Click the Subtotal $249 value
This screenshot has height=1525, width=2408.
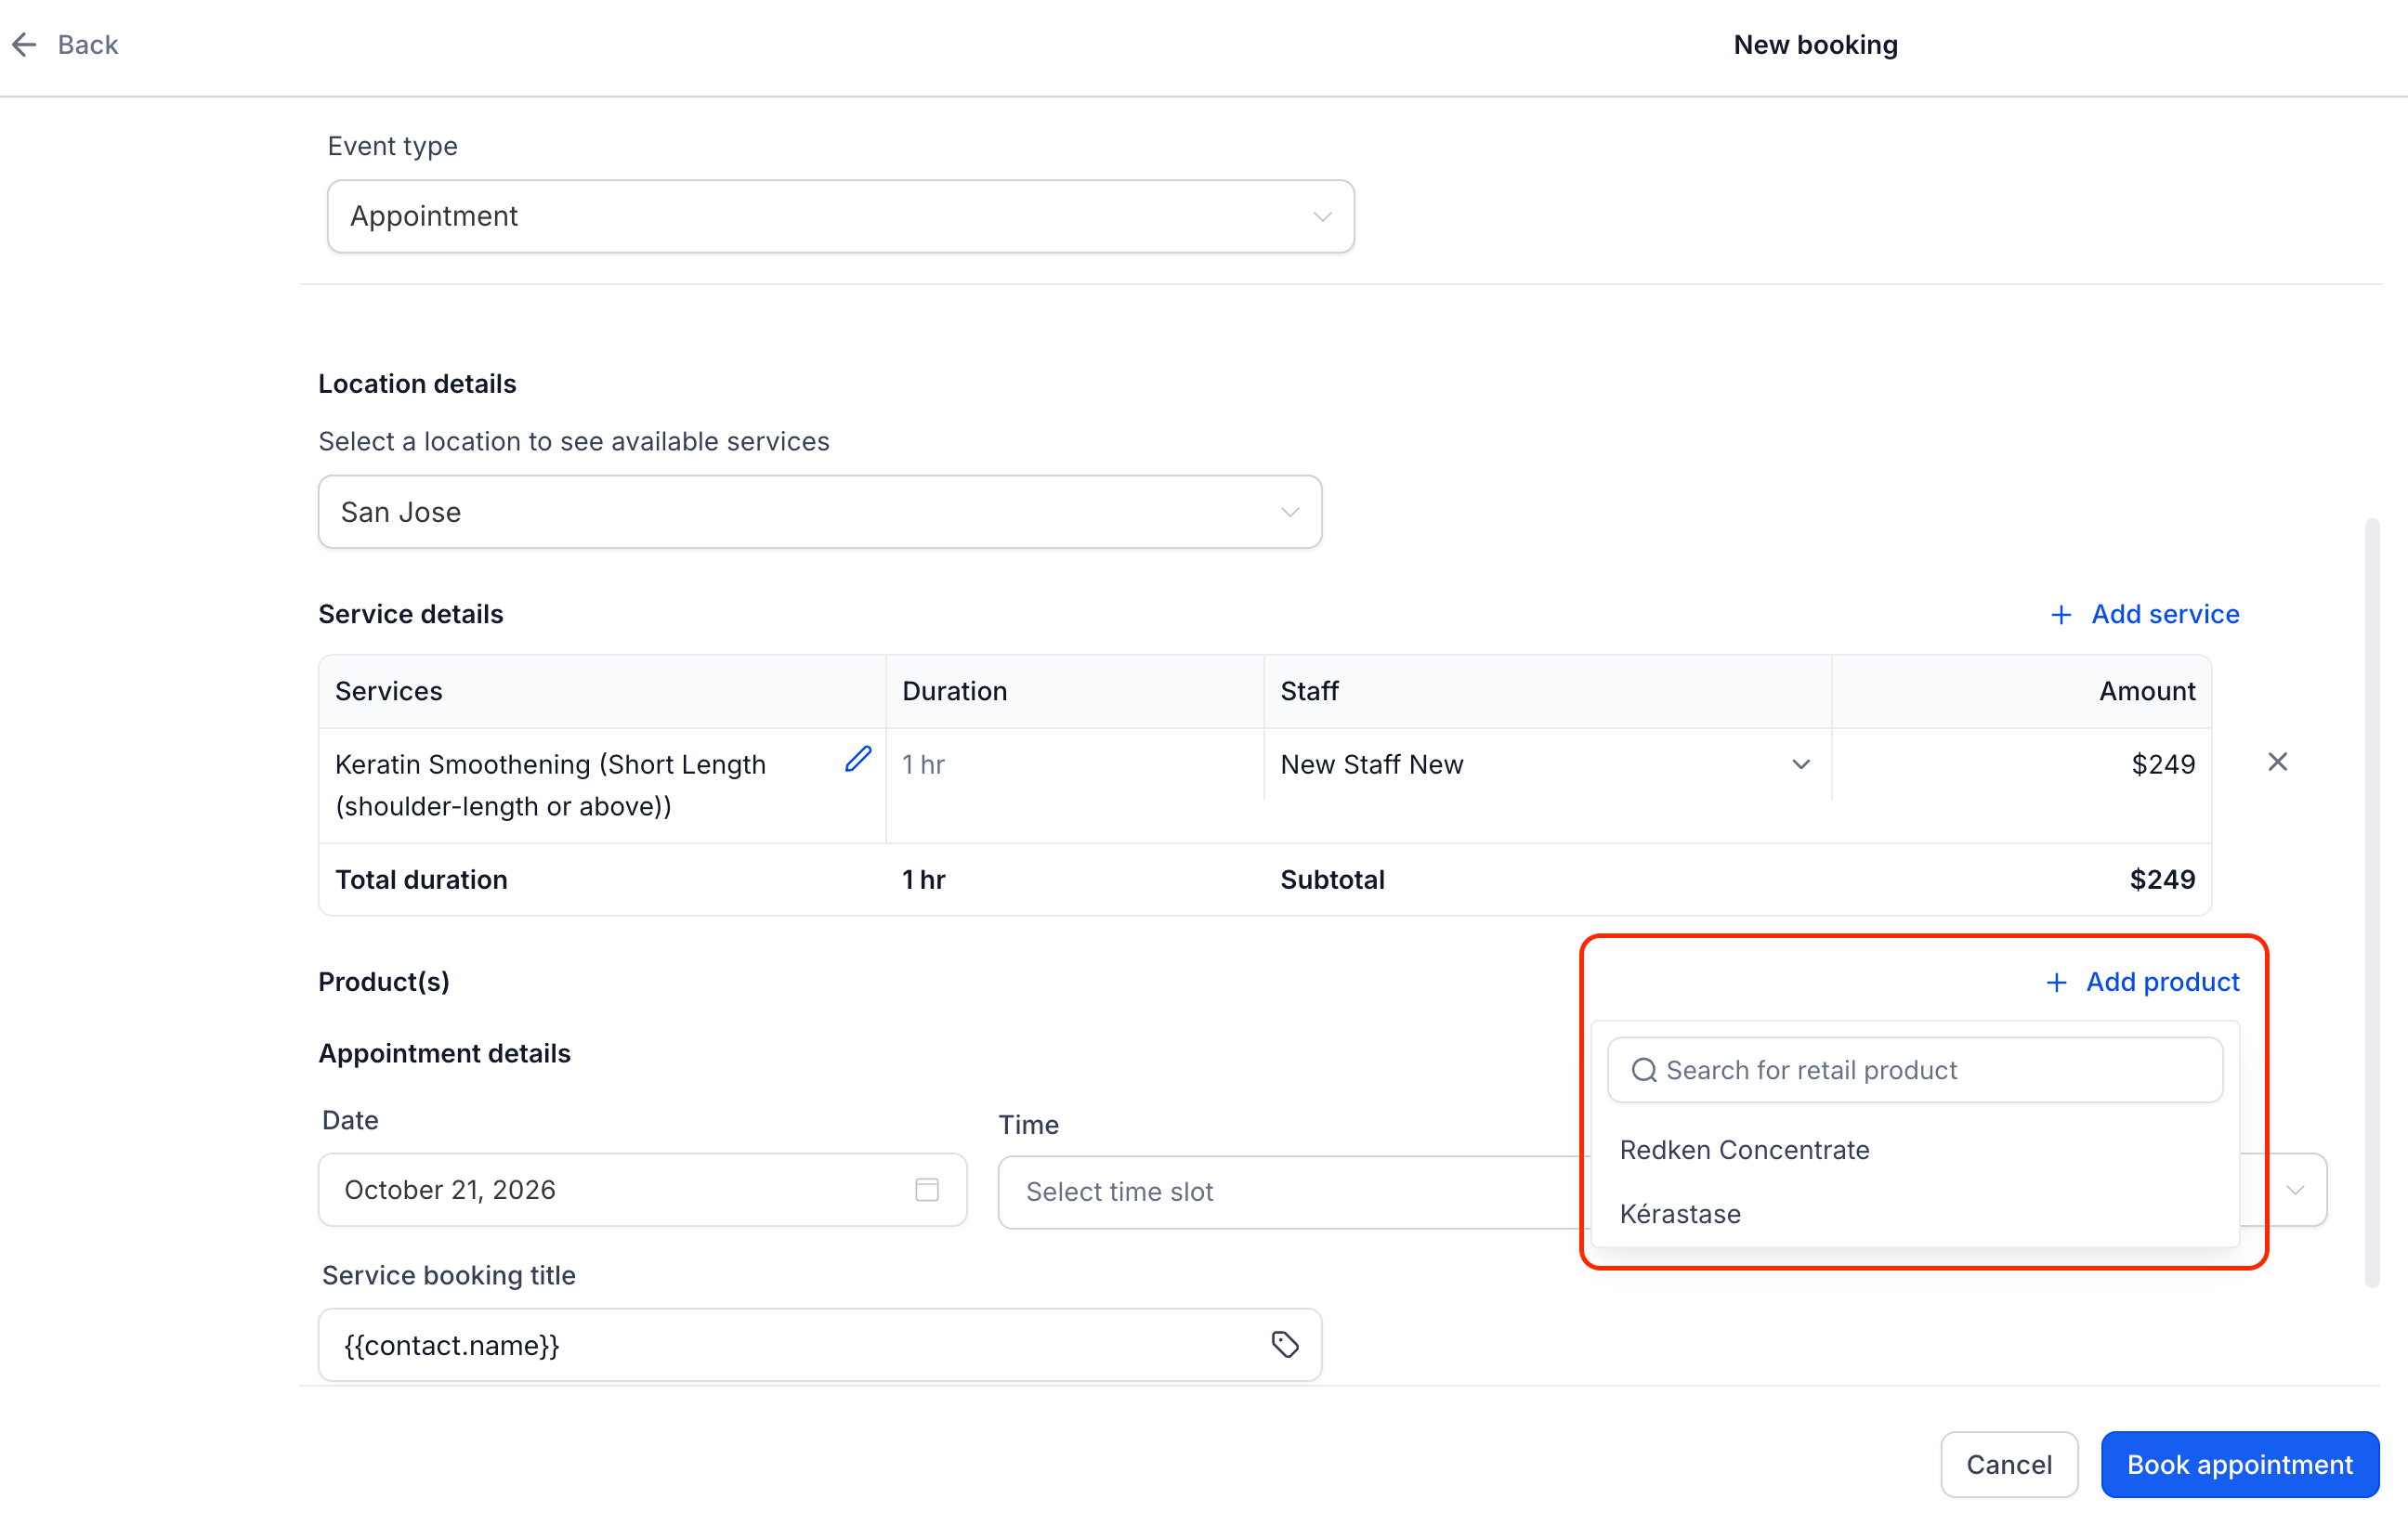click(x=2162, y=880)
